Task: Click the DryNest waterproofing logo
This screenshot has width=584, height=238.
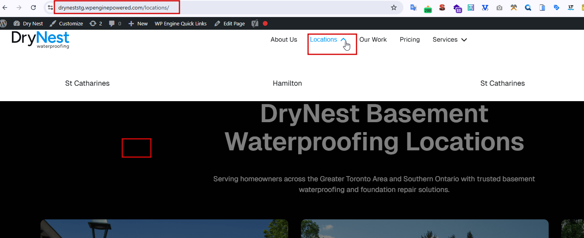Action: pos(40,40)
